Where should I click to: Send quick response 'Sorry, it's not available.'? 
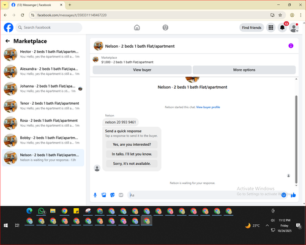tap(132, 164)
